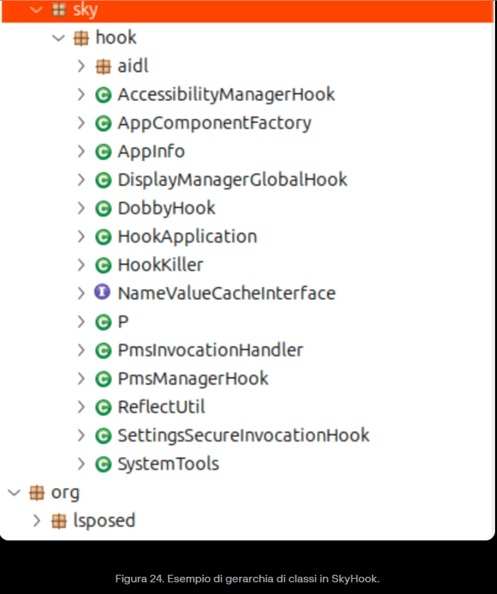Viewport: 497px width, 594px height.
Task: Open the HookApplication class
Action: point(187,237)
